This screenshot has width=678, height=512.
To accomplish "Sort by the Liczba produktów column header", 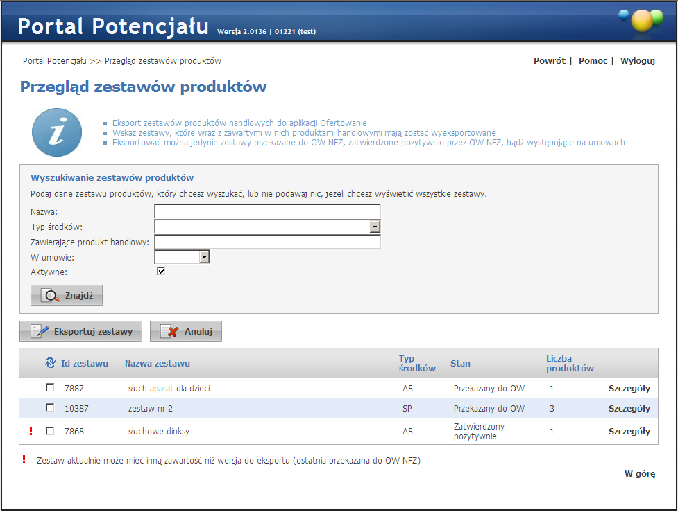I will [570, 364].
